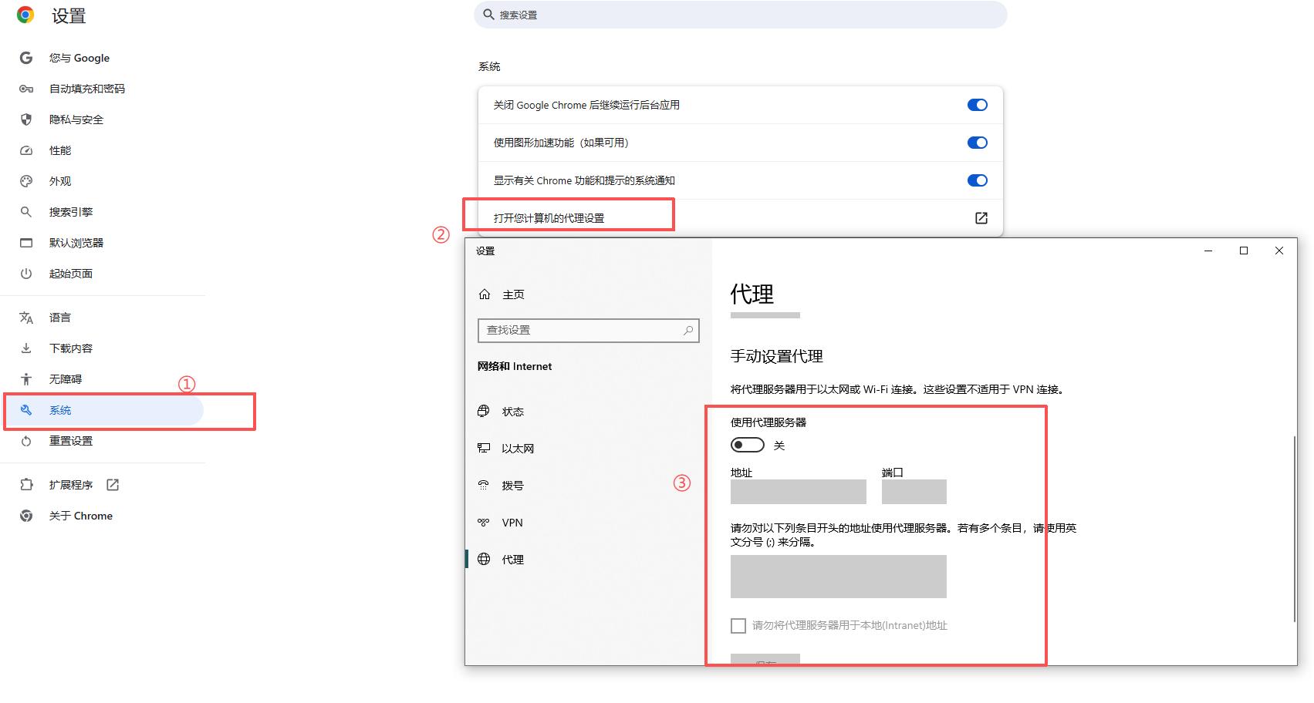Click the 代理 globe icon
This screenshot has height=703, width=1314.
[x=485, y=559]
